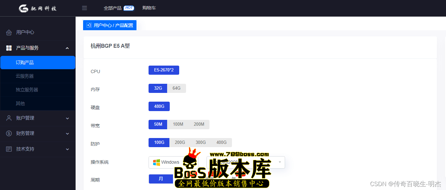Screen dimensions: 446x190
Task: Select the 64G memory option
Action: tap(176, 88)
